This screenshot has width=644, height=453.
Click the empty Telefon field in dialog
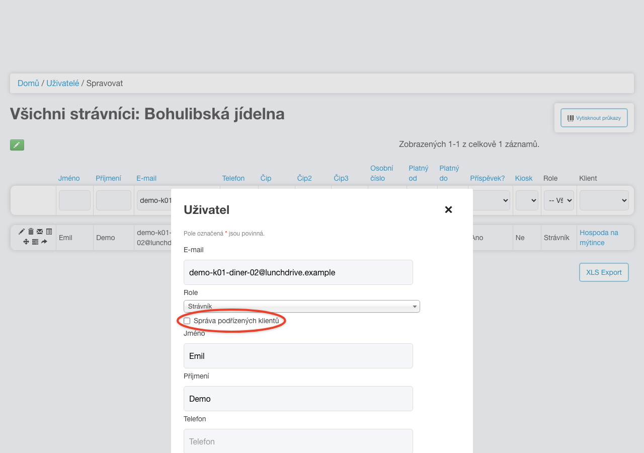(298, 441)
